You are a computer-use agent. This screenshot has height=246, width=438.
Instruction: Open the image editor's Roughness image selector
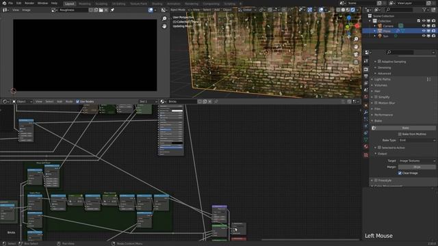pos(54,10)
